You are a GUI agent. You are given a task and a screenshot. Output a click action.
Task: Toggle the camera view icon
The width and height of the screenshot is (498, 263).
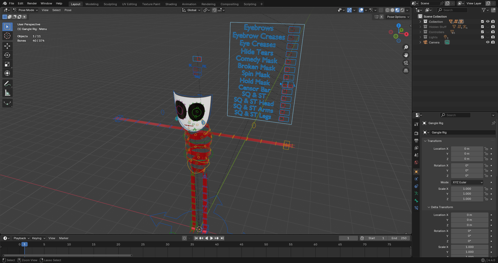(x=406, y=63)
